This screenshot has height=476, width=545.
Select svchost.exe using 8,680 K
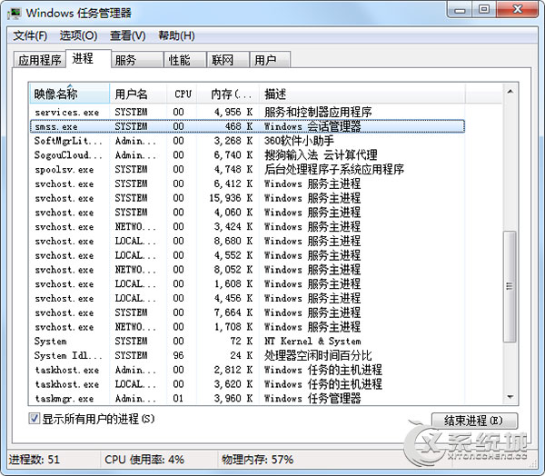(x=247, y=241)
